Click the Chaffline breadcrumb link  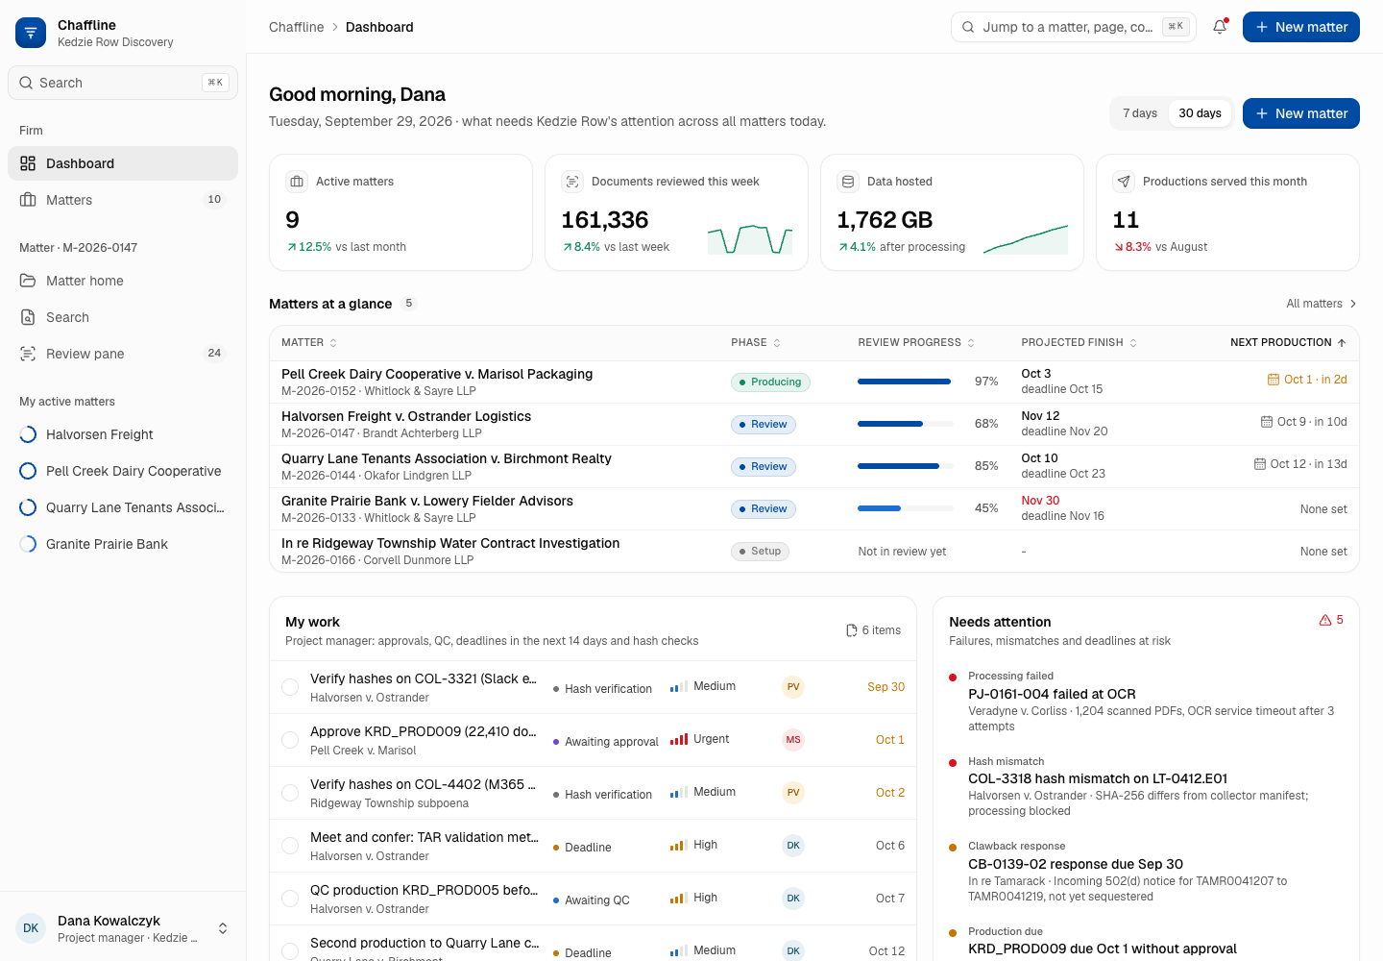coord(297,27)
